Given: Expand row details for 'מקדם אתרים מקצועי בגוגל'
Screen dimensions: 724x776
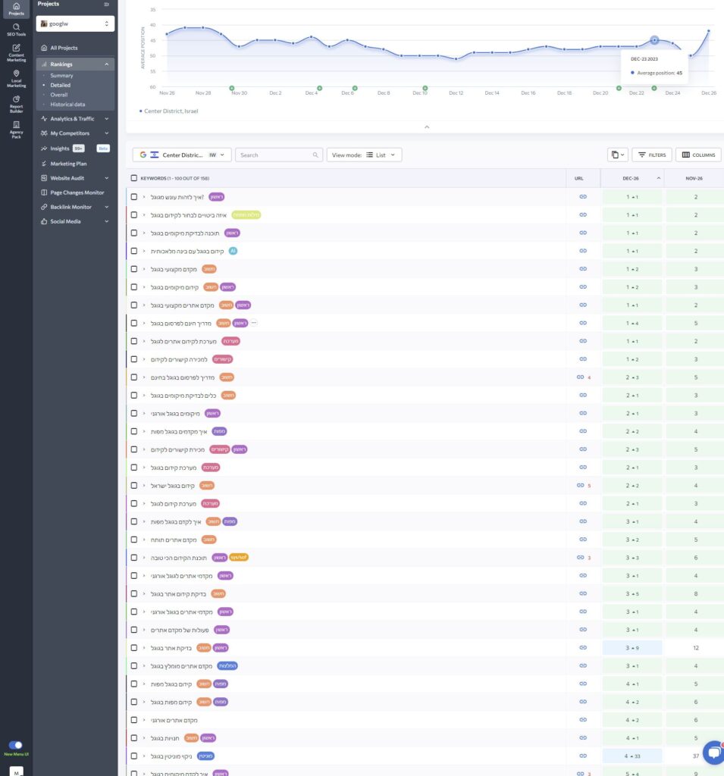Looking at the screenshot, I should pyautogui.click(x=144, y=305).
